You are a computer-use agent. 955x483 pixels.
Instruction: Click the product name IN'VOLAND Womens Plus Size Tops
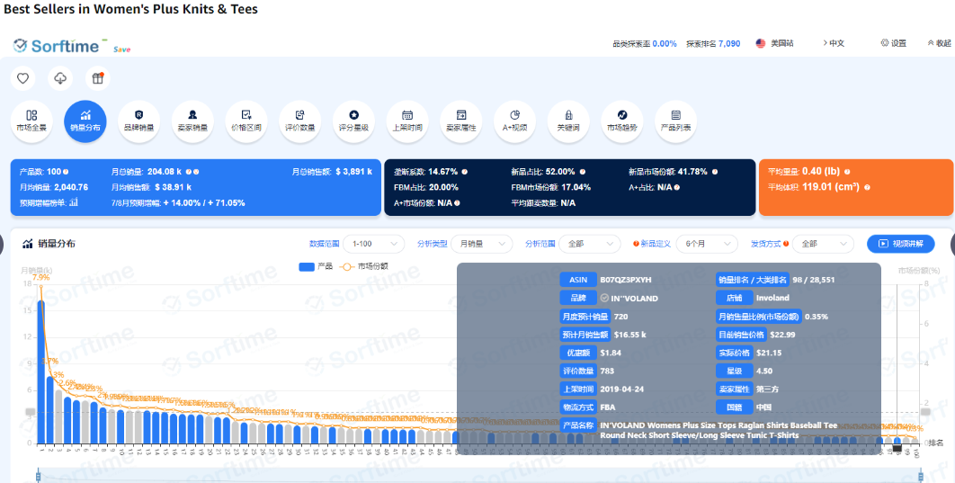(x=718, y=430)
